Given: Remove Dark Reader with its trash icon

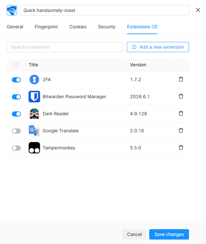Looking at the screenshot, I should click(x=181, y=113).
